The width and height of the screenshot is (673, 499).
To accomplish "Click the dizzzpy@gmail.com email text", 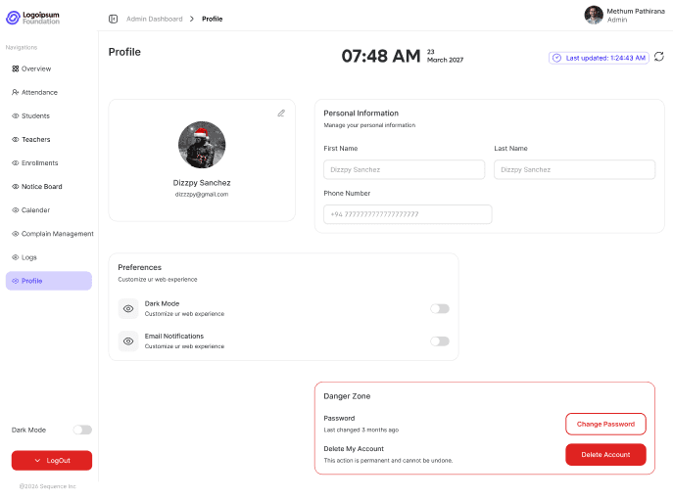I will [202, 194].
